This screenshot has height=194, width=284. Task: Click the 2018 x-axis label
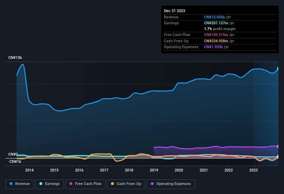coord(129,170)
